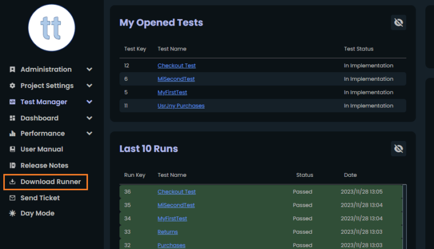
Task: Open Checkout Test in run 36
Action: (x=177, y=191)
